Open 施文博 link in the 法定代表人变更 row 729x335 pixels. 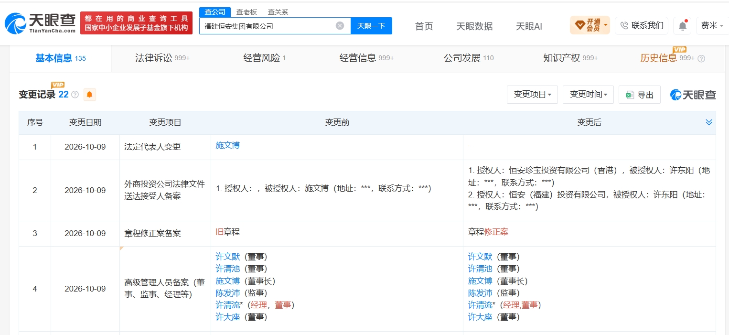pyautogui.click(x=228, y=145)
